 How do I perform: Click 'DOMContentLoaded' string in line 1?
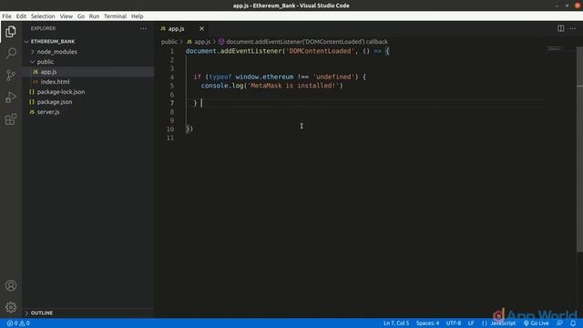320,51
